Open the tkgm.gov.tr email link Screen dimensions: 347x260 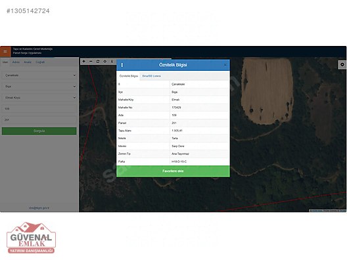39,208
